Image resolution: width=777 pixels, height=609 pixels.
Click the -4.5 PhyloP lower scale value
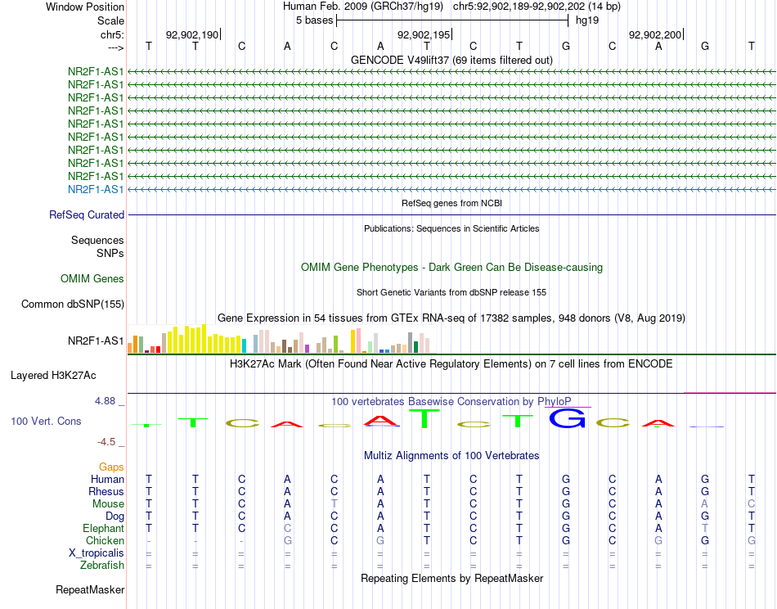(106, 442)
